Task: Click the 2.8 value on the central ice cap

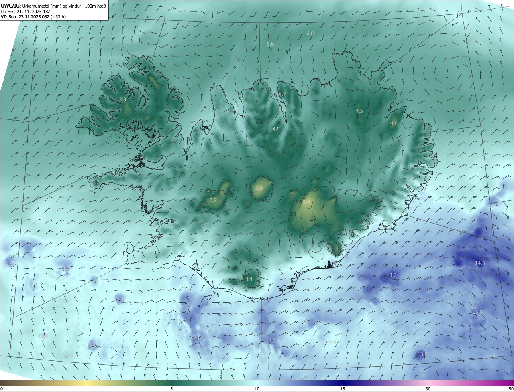Action: (x=259, y=189)
